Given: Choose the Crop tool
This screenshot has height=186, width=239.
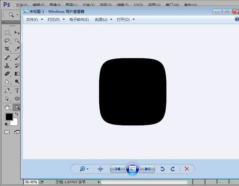Looking at the screenshot, I should point(7,49).
